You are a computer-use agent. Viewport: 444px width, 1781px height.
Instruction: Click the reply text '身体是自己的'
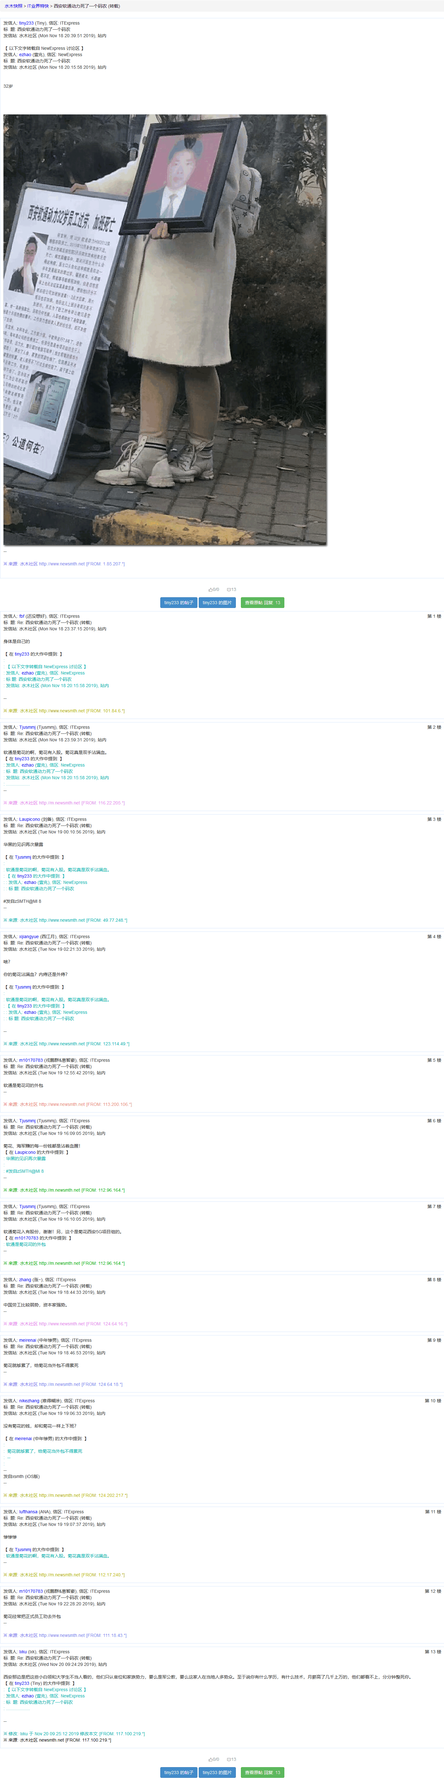point(17,642)
